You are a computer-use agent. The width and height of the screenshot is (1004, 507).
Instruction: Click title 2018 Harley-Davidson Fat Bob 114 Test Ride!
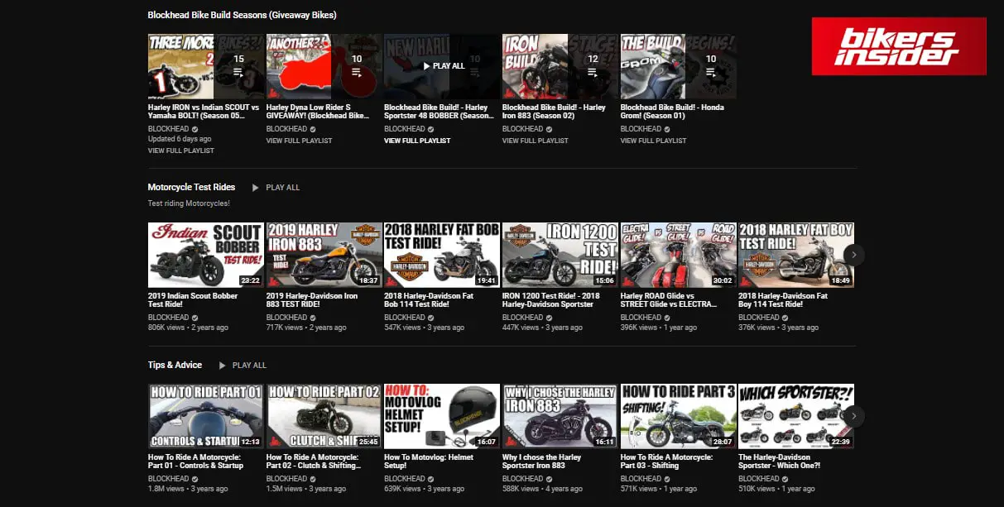point(429,300)
